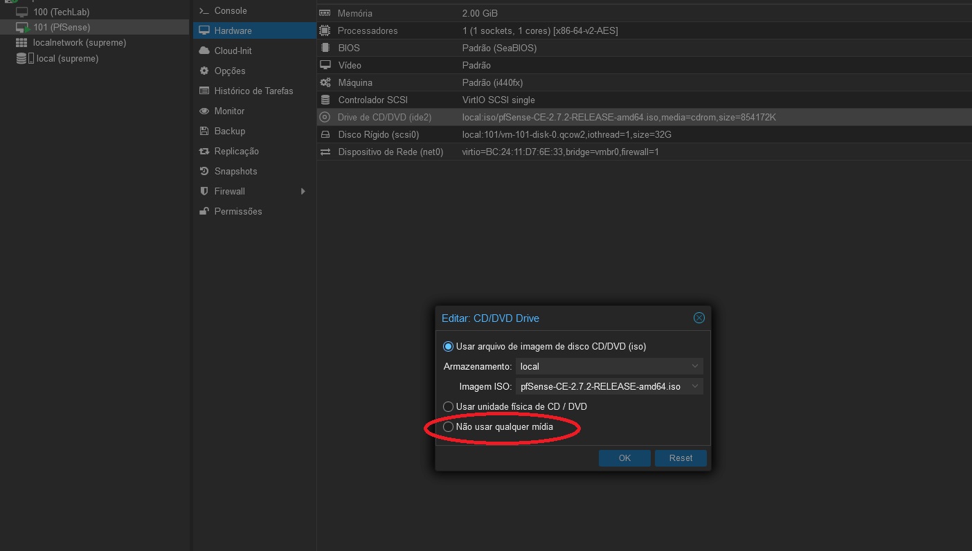Click the Disco Rígido drive icon
972x551 pixels.
[325, 134]
